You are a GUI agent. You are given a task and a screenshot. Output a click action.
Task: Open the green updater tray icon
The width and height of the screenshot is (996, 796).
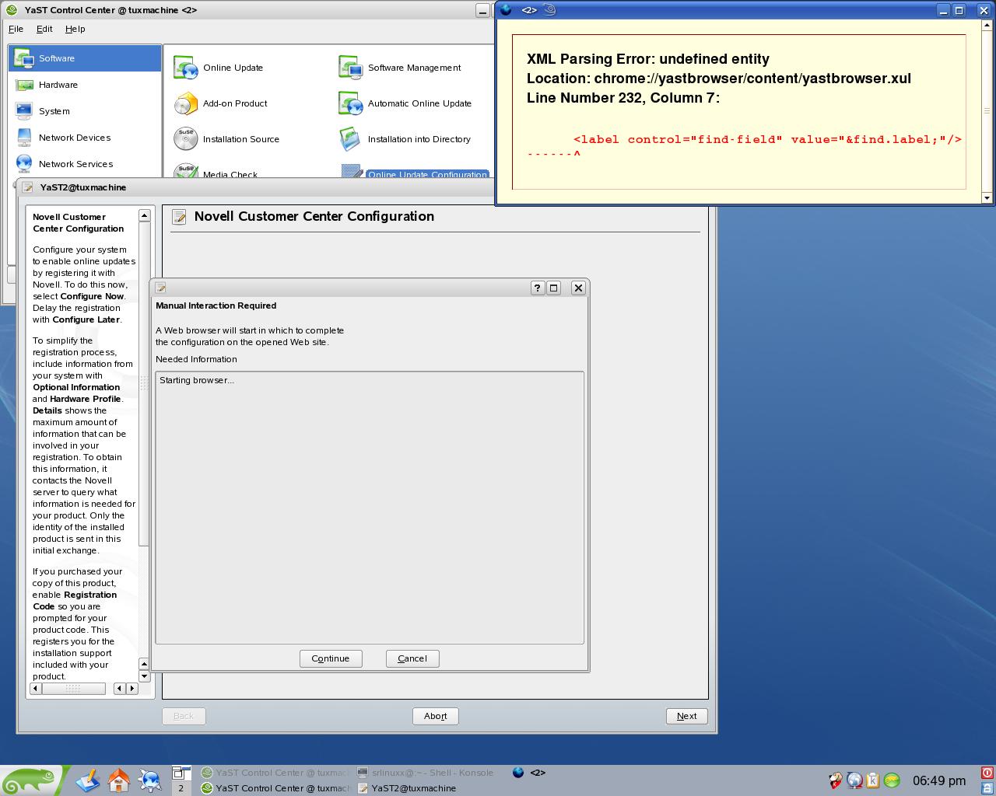[x=892, y=780]
